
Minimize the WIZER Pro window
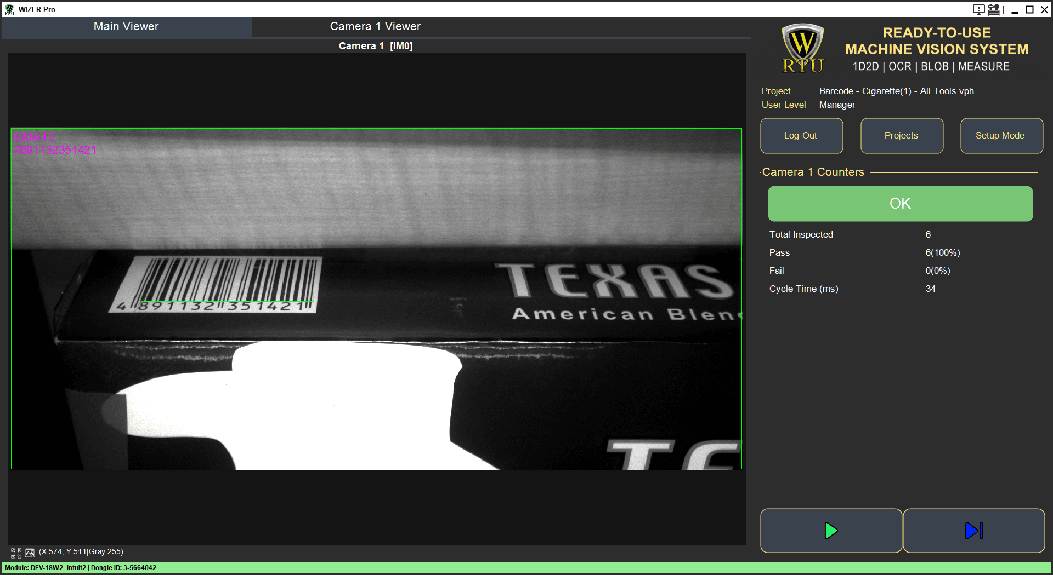click(1015, 9)
